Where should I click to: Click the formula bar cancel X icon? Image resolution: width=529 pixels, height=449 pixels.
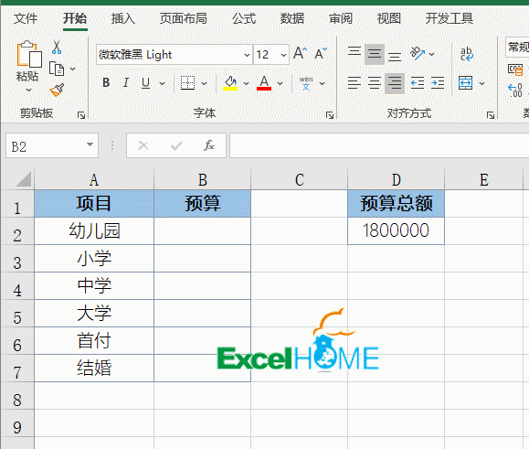coord(143,145)
